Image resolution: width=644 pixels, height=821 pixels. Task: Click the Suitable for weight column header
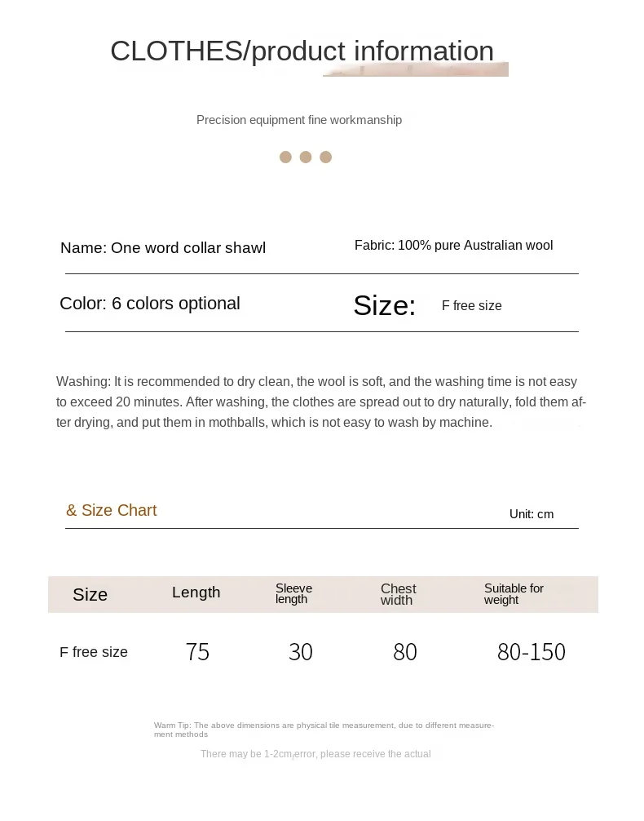pyautogui.click(x=514, y=594)
